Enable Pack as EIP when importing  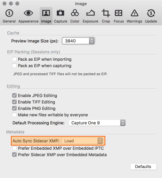pyautogui.click(x=14, y=59)
